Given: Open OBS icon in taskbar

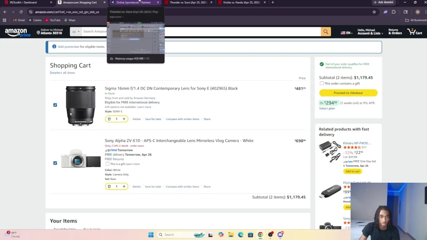Looking at the screenshot, I should point(270,235).
